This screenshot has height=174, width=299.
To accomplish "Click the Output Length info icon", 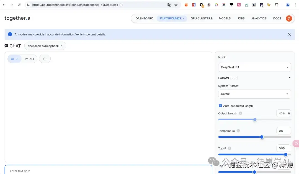I will point(240,113).
